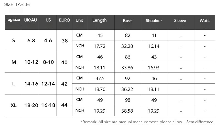
Task: Click the UK/AU 14-16 size cell
Action: pyautogui.click(x=31, y=84)
